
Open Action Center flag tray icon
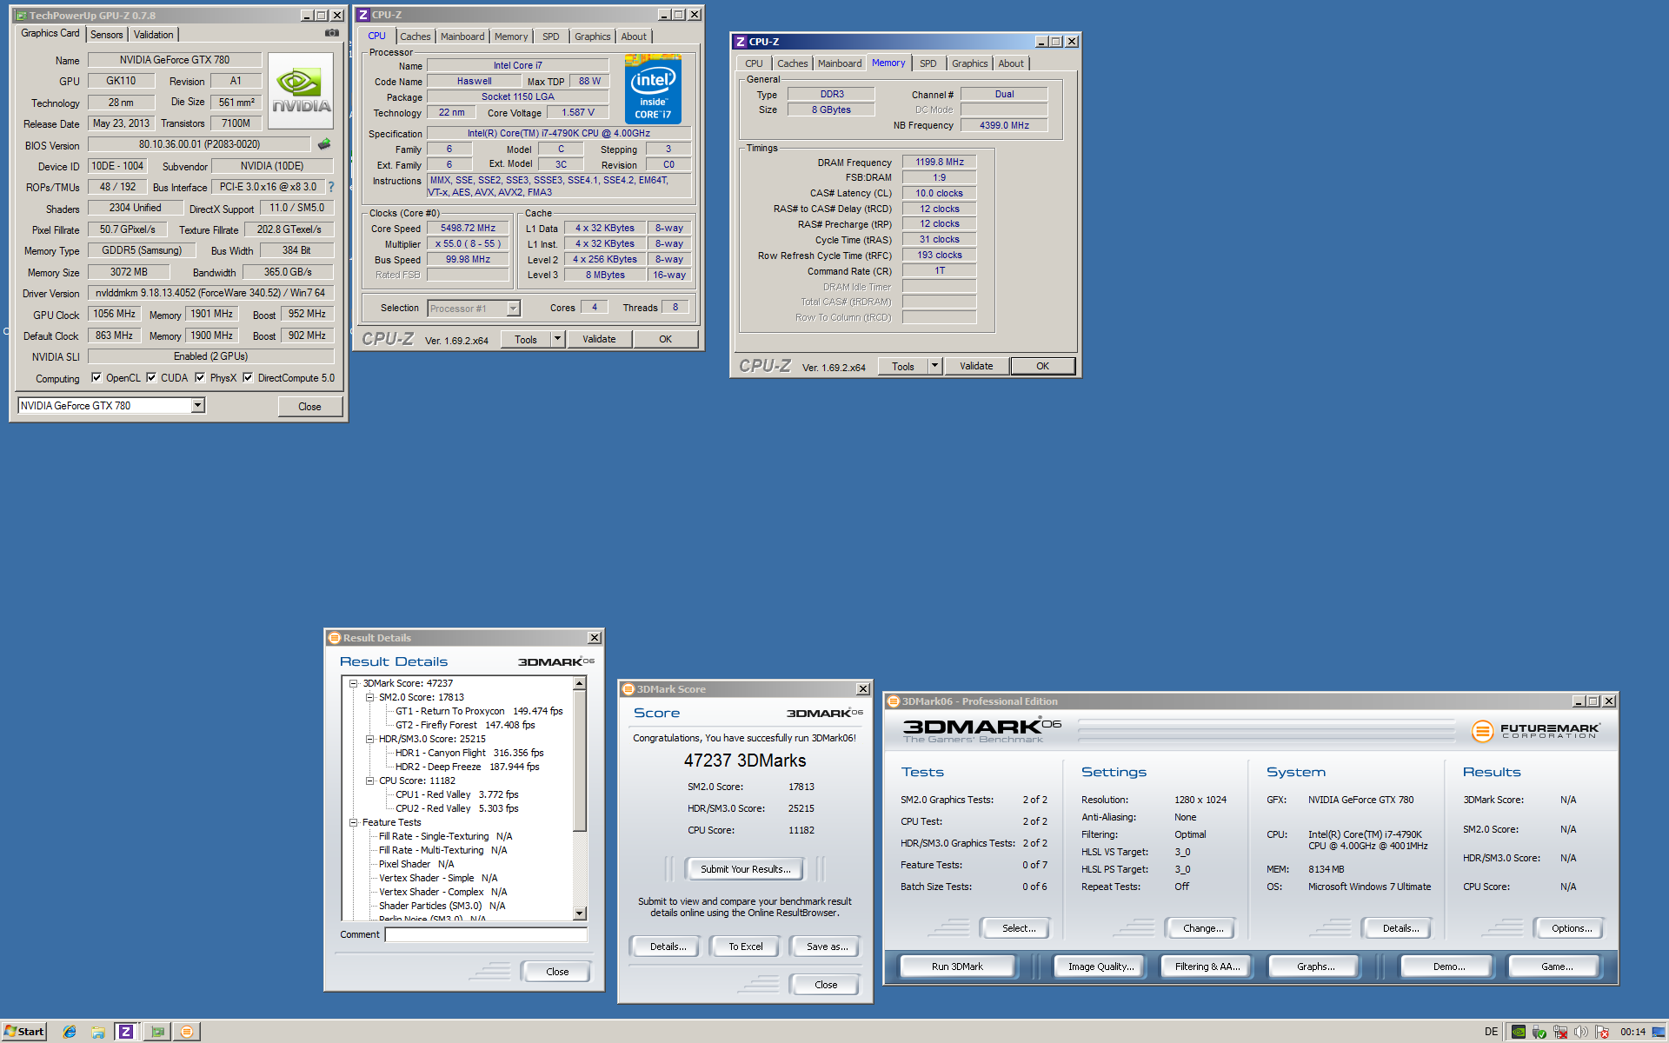pos(1602,1032)
